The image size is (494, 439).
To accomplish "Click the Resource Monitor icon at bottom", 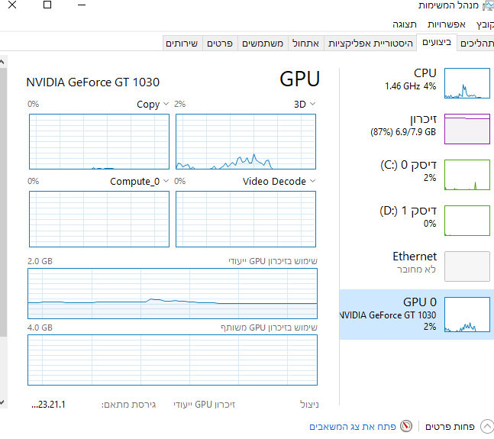I will click(406, 426).
